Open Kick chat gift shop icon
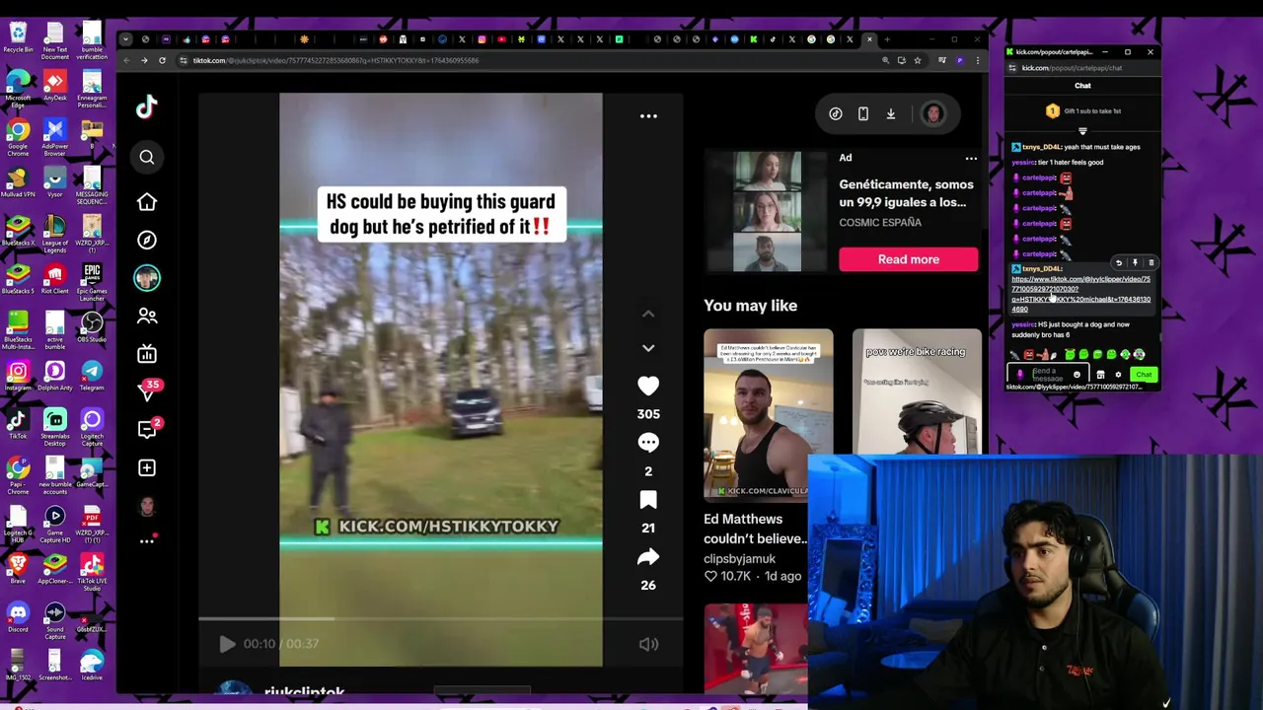1263x710 pixels. click(1100, 375)
